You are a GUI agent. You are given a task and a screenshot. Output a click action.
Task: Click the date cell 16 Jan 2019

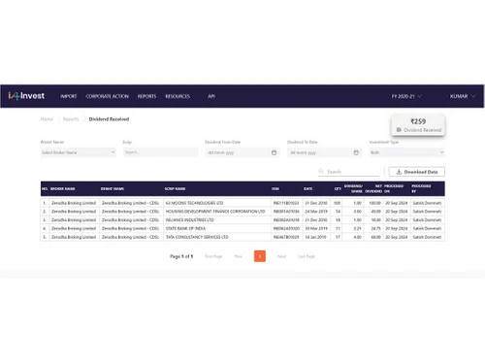[315, 237]
